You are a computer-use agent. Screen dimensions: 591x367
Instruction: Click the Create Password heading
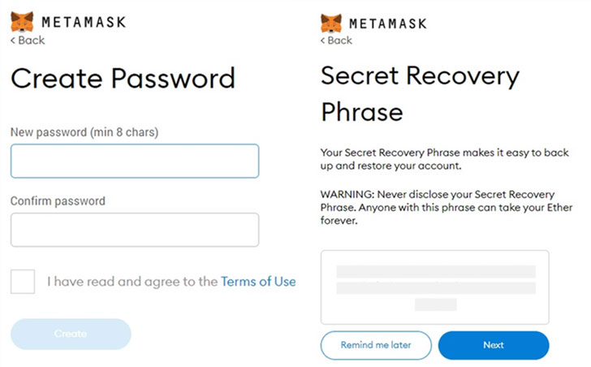(x=123, y=79)
